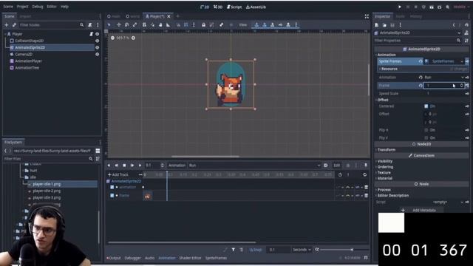Toggle distraction-free mode with the expand icon
This screenshot has width=473, height=266.
(367, 16)
